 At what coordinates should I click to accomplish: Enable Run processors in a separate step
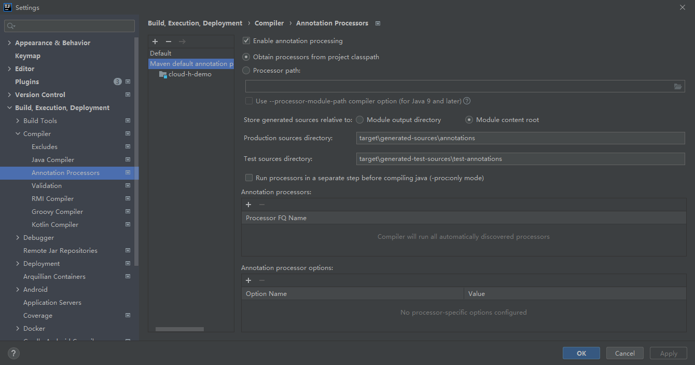[249, 178]
